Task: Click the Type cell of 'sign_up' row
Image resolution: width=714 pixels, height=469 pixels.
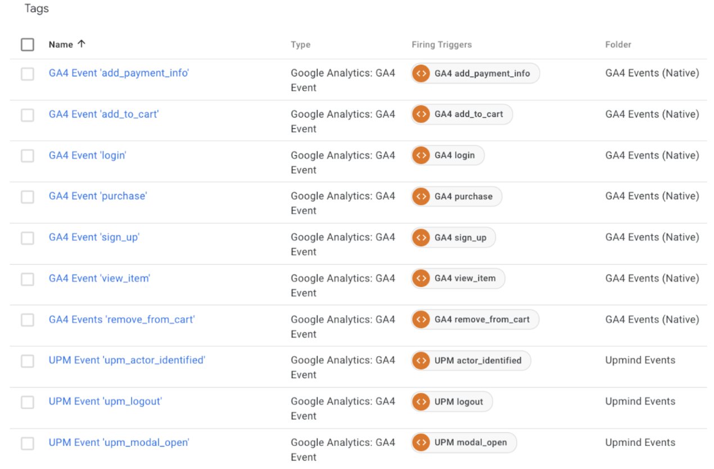Action: 343,244
